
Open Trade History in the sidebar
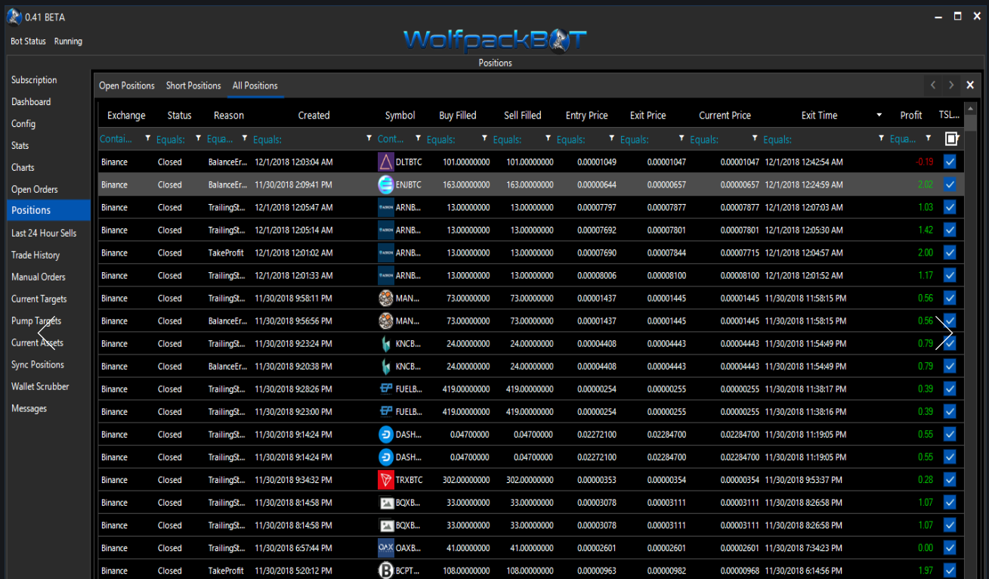(36, 255)
